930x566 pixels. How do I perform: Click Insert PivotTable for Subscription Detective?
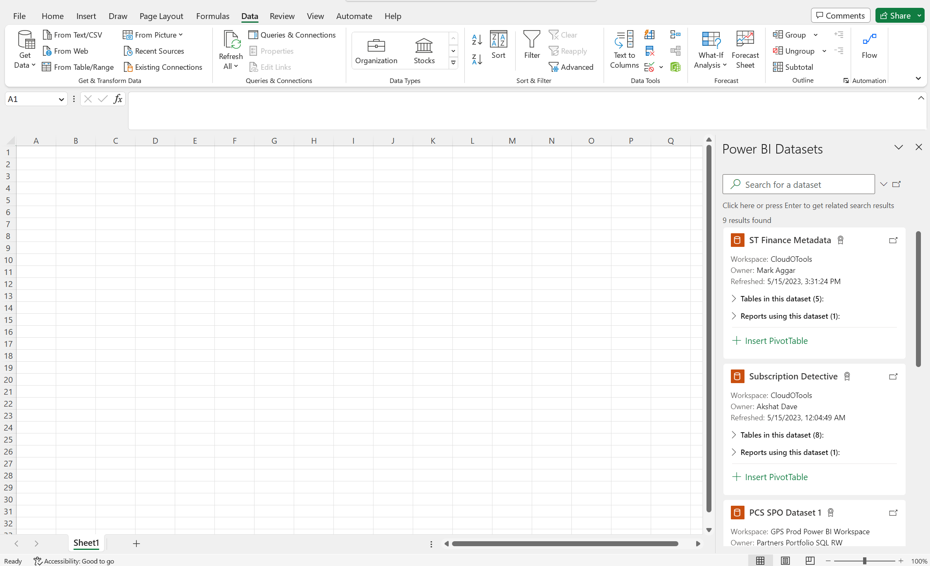click(x=770, y=476)
